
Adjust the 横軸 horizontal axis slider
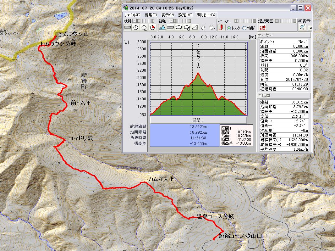pos(145,21)
